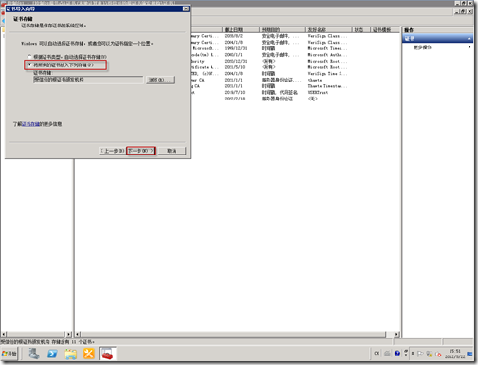Open Server Manager from the taskbar
Screen dimensions: 478x365
(34, 354)
